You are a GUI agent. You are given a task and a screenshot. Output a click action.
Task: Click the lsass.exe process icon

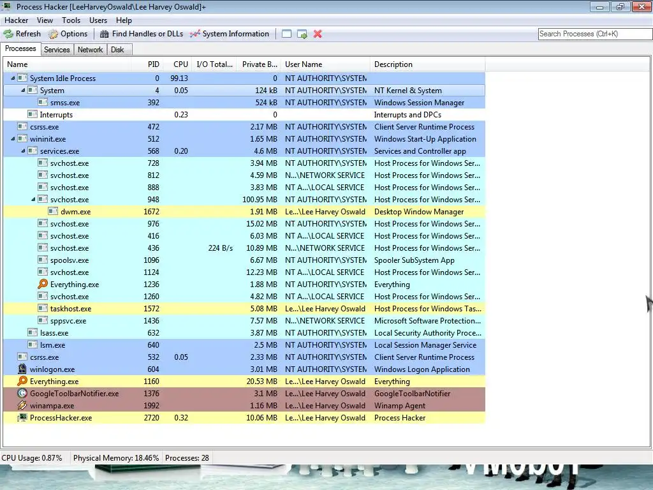(x=33, y=332)
